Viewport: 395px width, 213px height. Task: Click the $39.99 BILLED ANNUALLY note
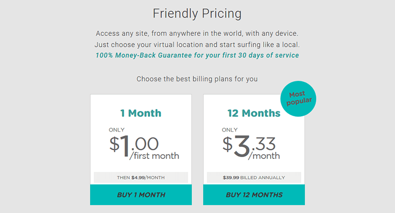click(254, 177)
